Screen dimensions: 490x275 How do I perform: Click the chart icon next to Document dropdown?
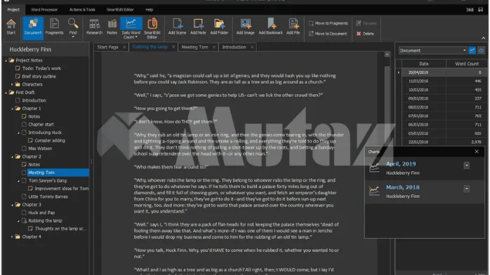[x=472, y=51]
